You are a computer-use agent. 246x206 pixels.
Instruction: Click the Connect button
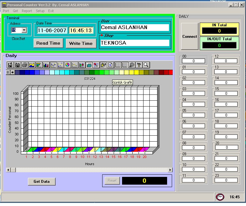[x=190, y=37]
